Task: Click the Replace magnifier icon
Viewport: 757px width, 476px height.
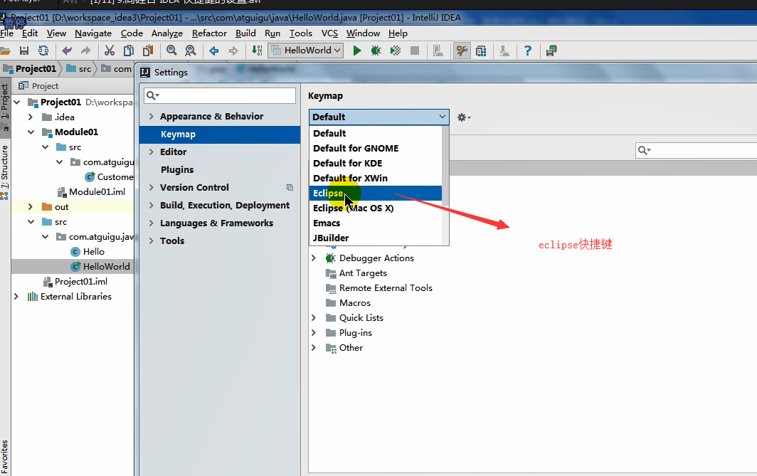Action: [x=191, y=51]
